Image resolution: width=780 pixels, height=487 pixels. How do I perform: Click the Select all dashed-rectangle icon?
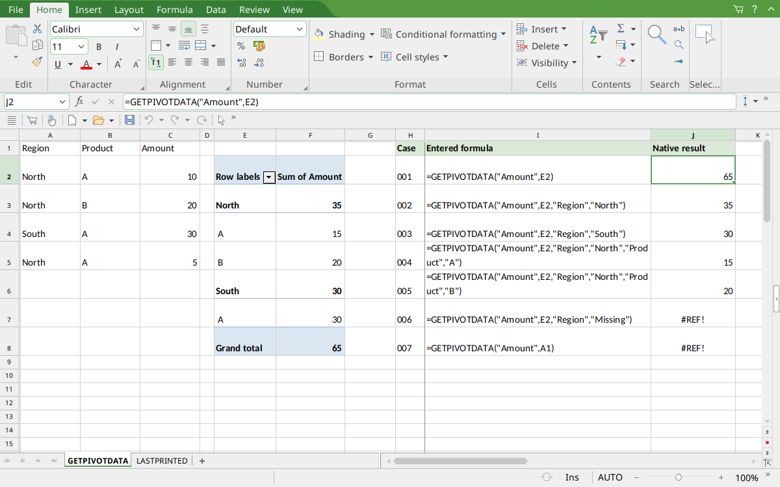(705, 34)
